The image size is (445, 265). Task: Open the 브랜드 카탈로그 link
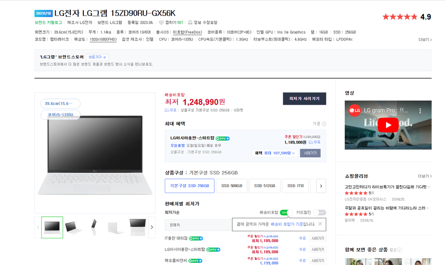click(48, 22)
